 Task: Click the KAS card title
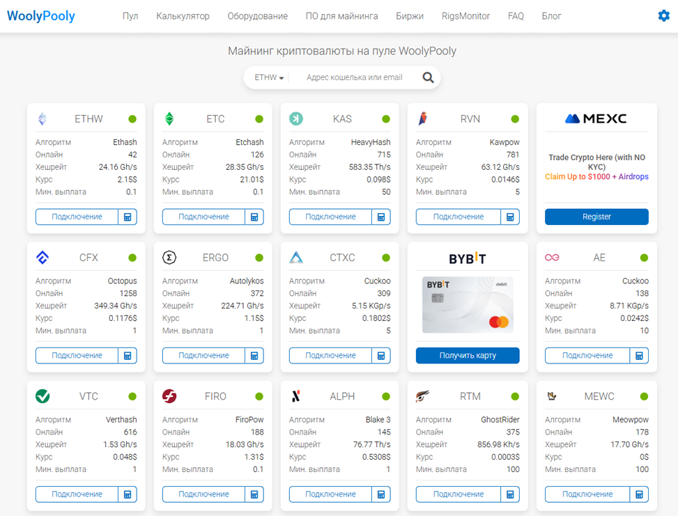342,119
